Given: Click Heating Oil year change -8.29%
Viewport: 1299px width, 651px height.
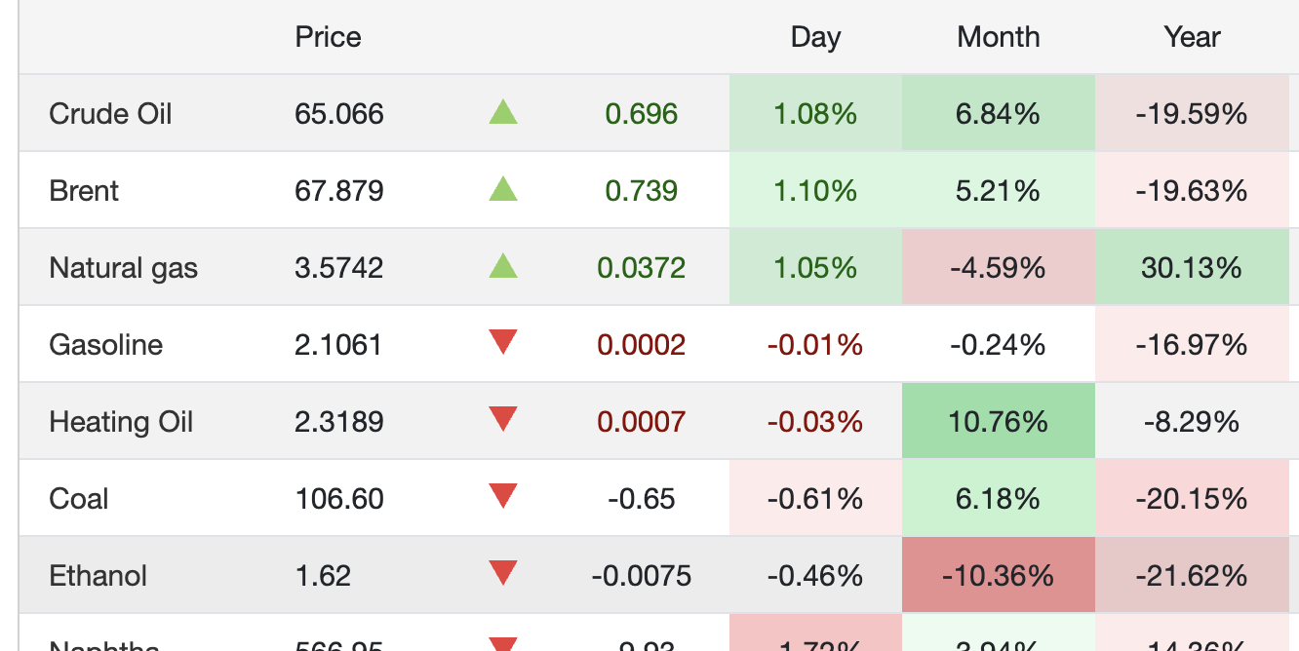Looking at the screenshot, I should tap(1192, 422).
